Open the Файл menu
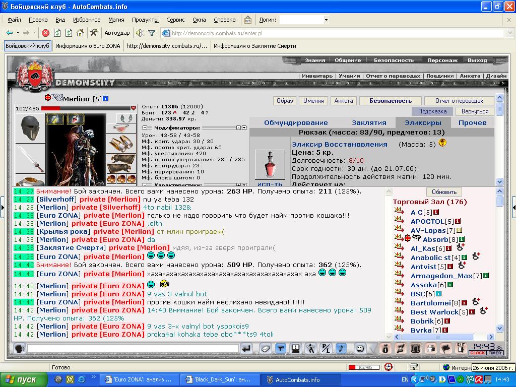Viewport: 516px width, 387px height. tap(14, 20)
